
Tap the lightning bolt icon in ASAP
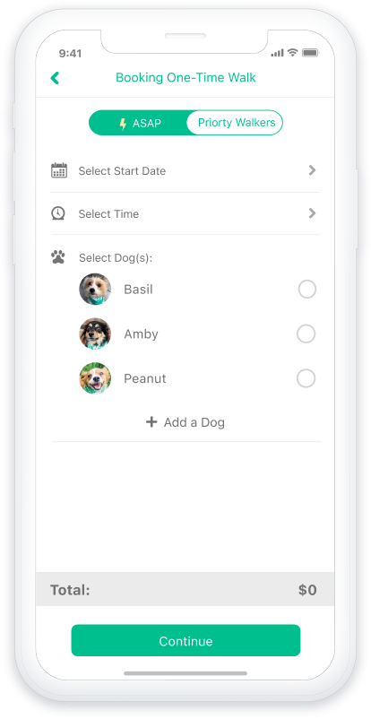tap(123, 124)
